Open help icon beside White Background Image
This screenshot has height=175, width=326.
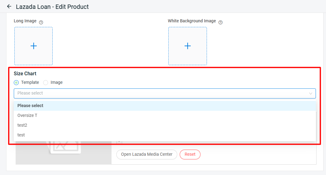[x=221, y=22]
